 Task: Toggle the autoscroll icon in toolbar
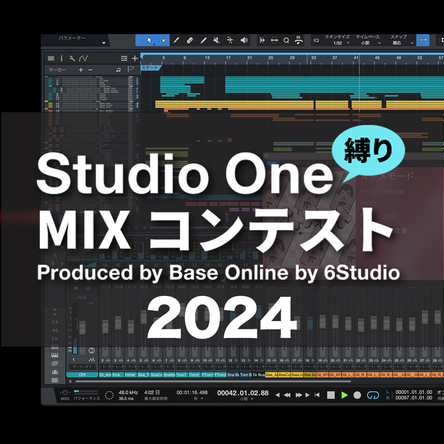(x=262, y=40)
